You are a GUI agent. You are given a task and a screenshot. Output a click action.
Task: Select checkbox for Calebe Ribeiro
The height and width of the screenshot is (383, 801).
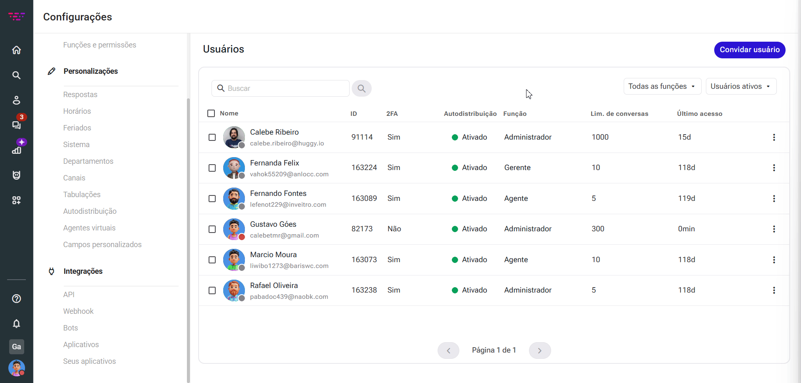point(212,137)
